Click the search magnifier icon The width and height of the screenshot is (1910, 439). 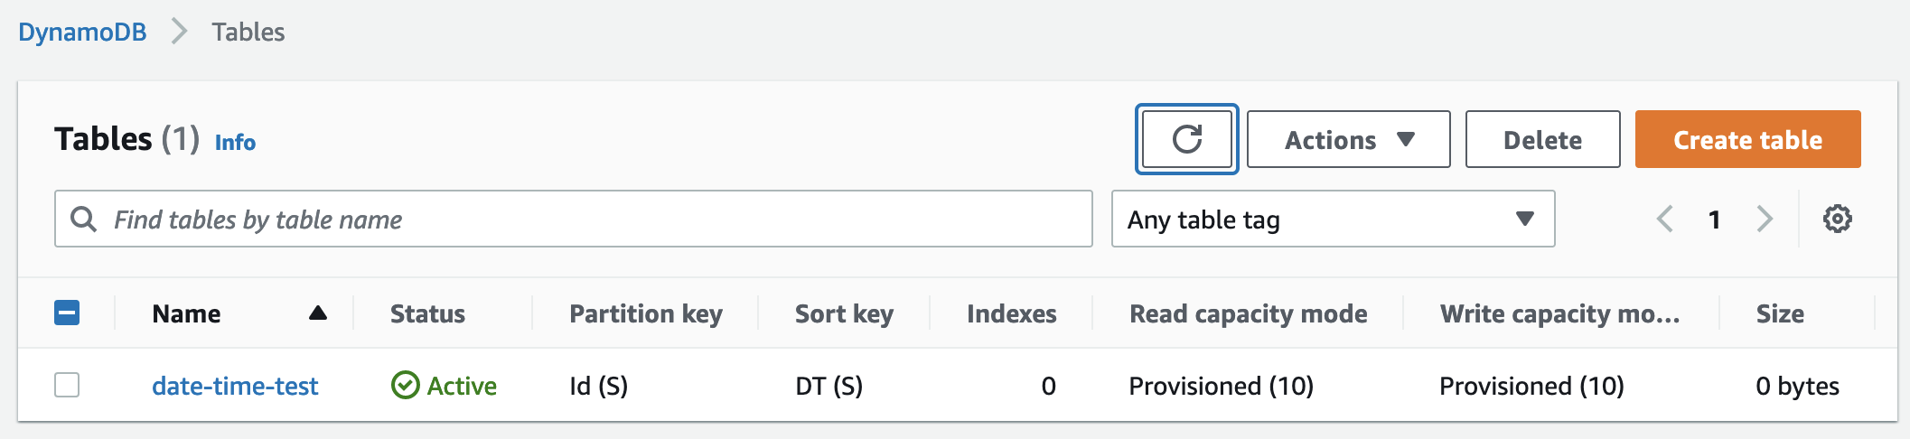click(x=83, y=219)
